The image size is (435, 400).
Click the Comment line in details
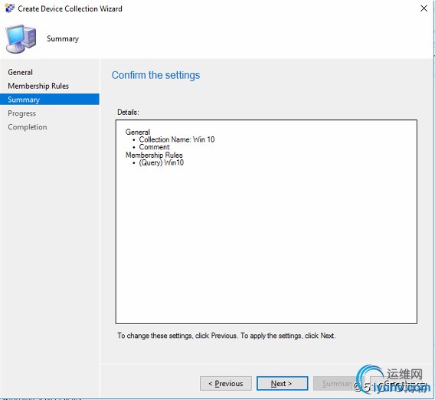pyautogui.click(x=155, y=147)
